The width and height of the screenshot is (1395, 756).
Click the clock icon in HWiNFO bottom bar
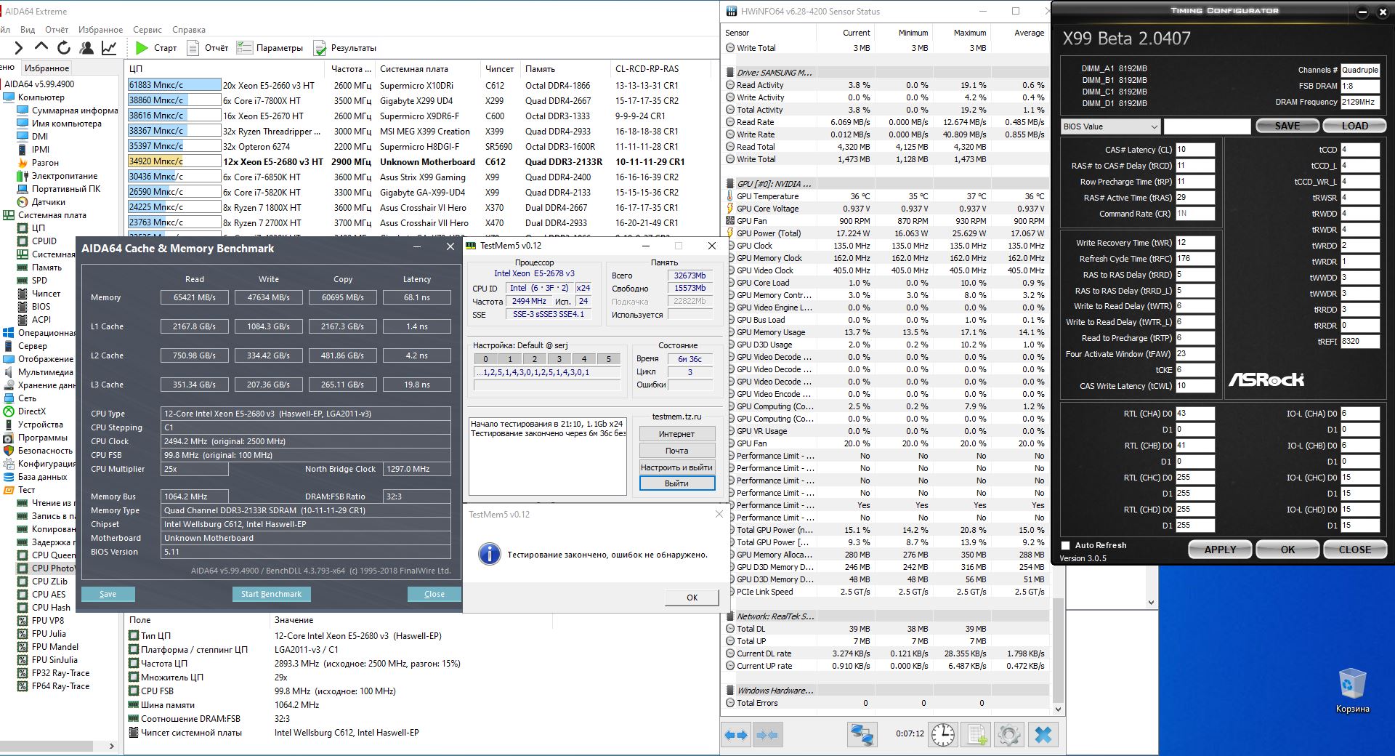click(x=943, y=734)
